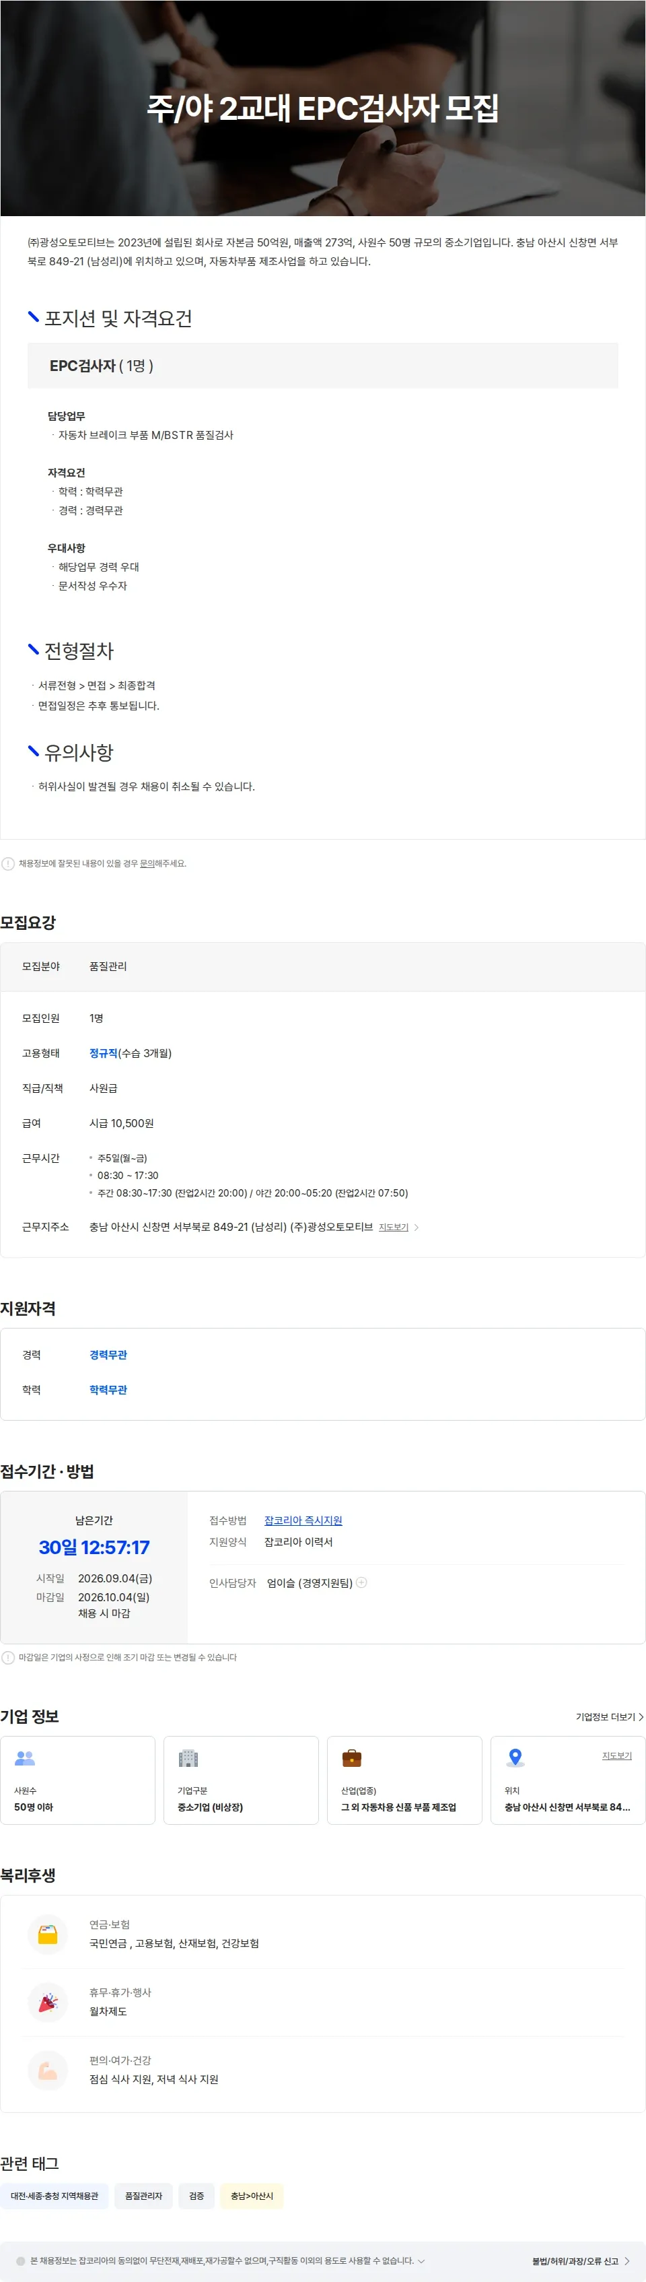Click the 서류전형 > 면접 > 최종합격 process line
646x2282 pixels.
click(96, 685)
